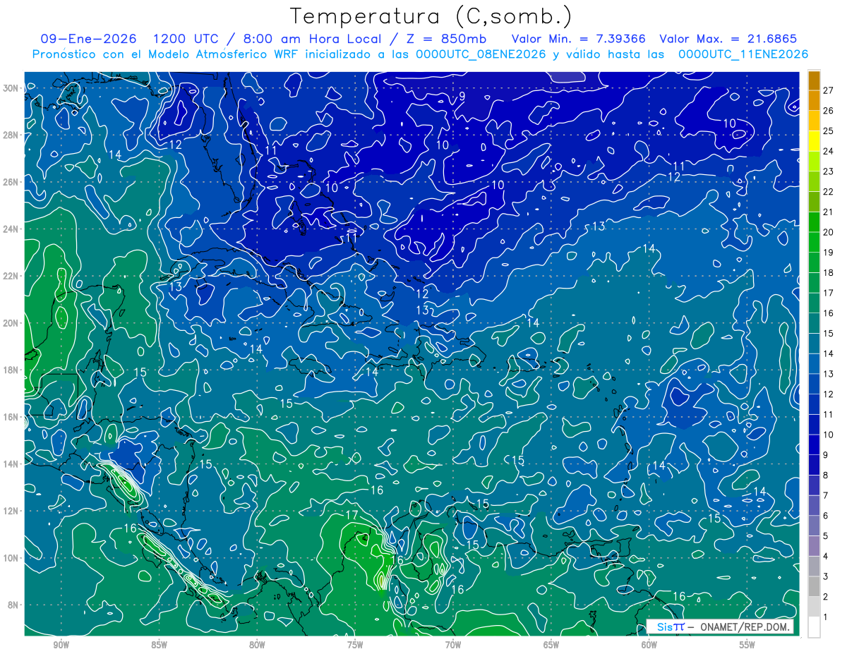Click the color scale label "25"
Viewport: 847px width, 654px height.
pos(829,131)
